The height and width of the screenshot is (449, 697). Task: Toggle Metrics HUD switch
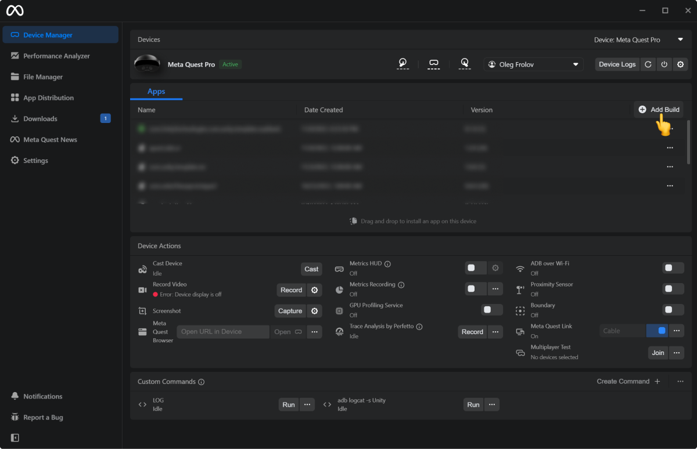(476, 268)
